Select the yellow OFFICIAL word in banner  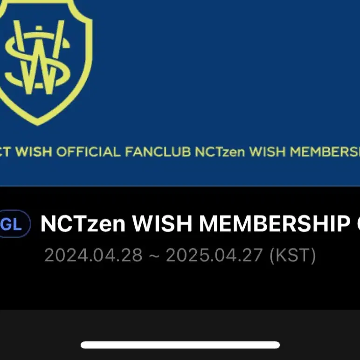coord(89,152)
